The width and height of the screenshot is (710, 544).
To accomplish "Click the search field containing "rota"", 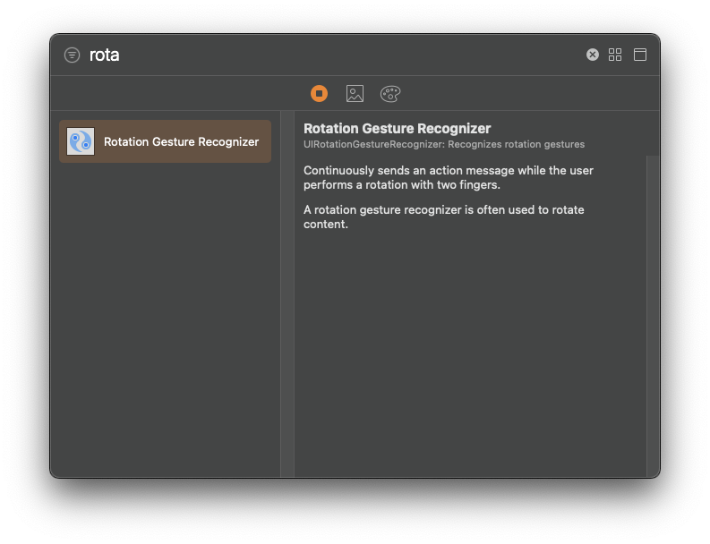I will pos(333,55).
